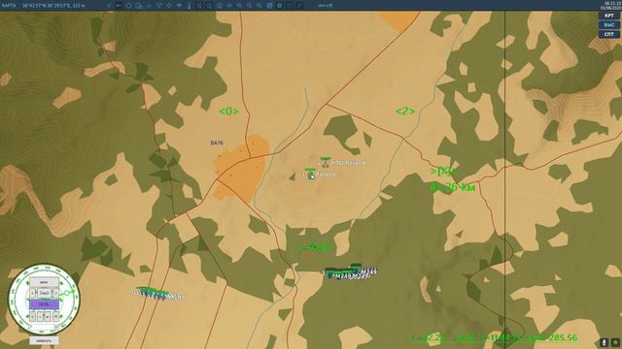This screenshot has height=349, width=622.
Task: Click the green 26 Км distance label
Action: point(453,187)
